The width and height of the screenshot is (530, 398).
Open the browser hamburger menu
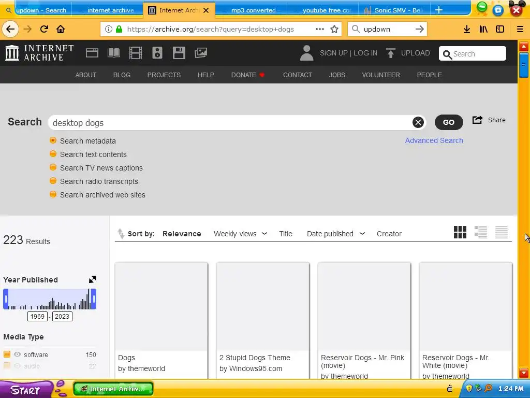tap(520, 29)
